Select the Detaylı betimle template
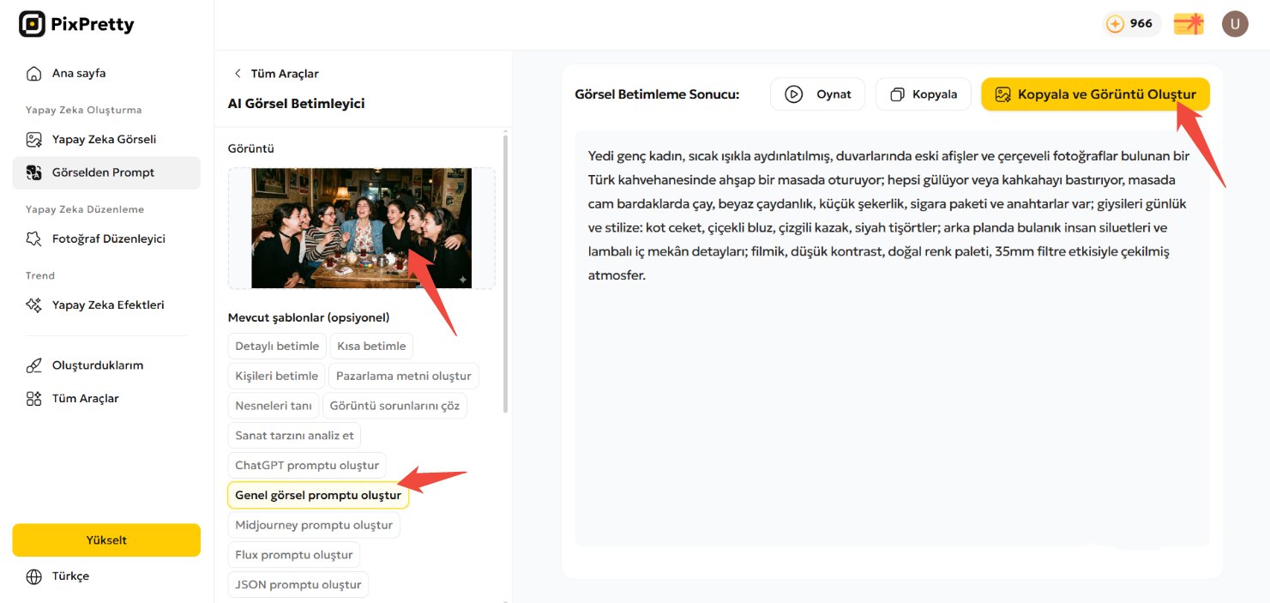1270x603 pixels. point(277,346)
